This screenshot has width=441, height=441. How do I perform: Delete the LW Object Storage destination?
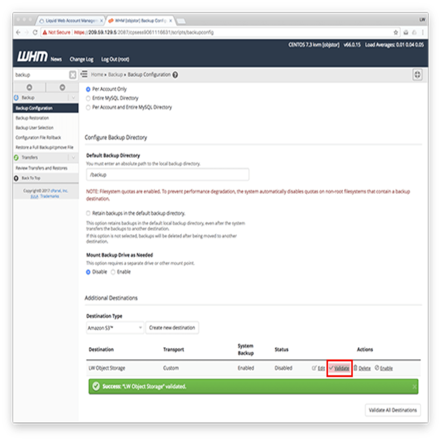362,368
